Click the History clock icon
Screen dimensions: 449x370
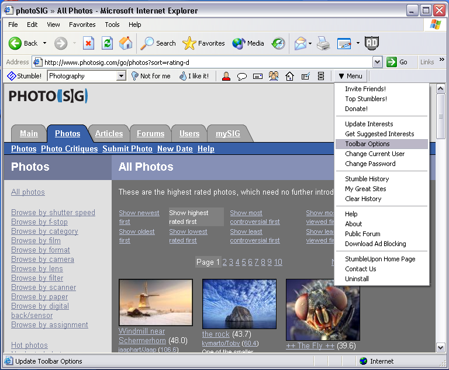(278, 43)
